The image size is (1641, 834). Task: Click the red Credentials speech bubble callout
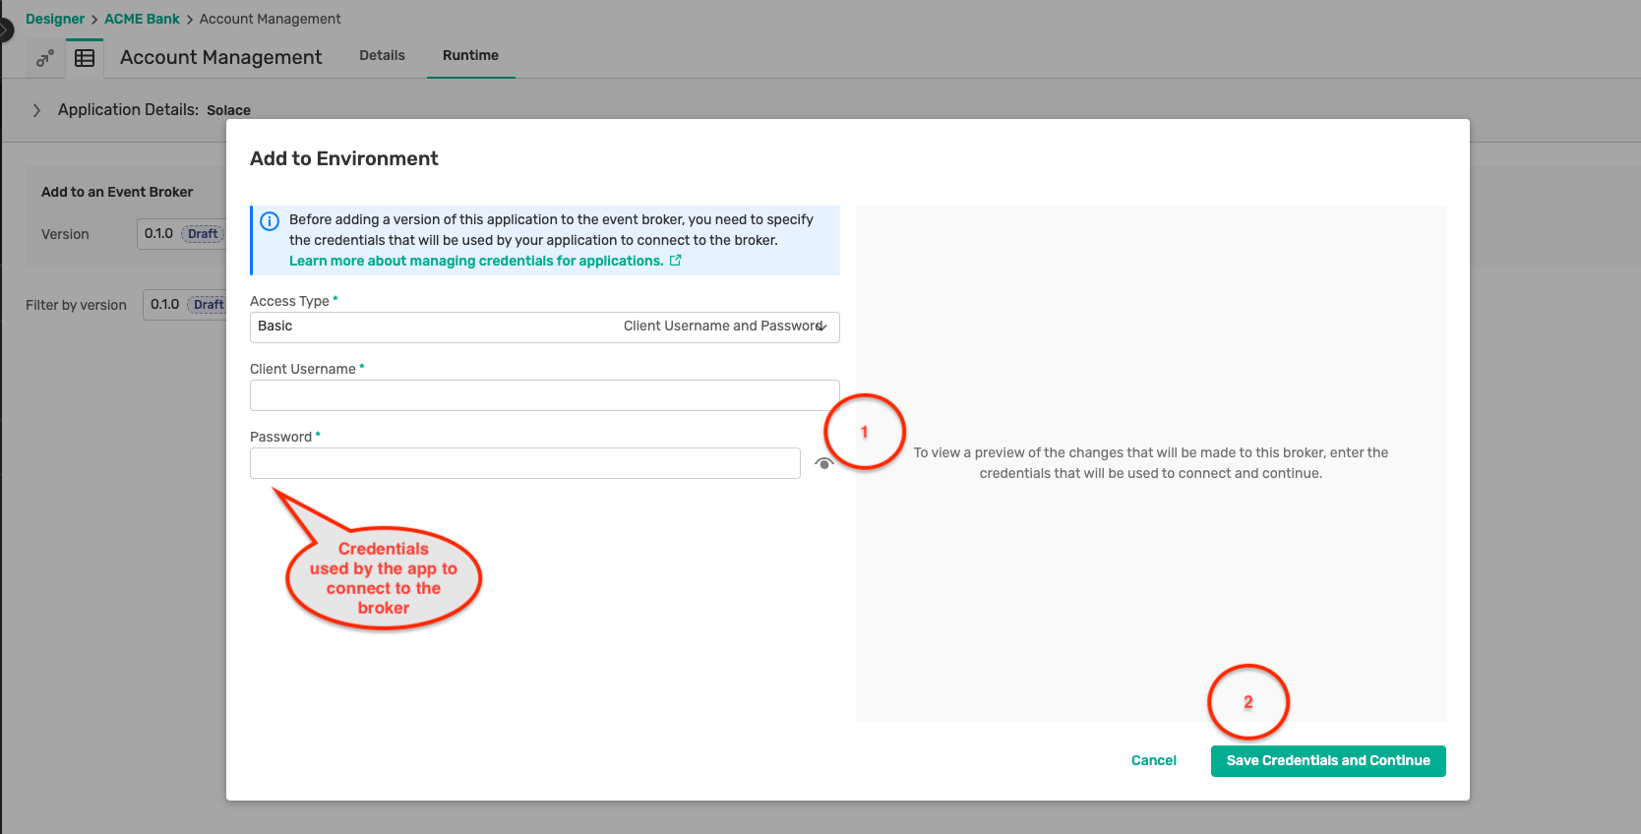click(383, 578)
